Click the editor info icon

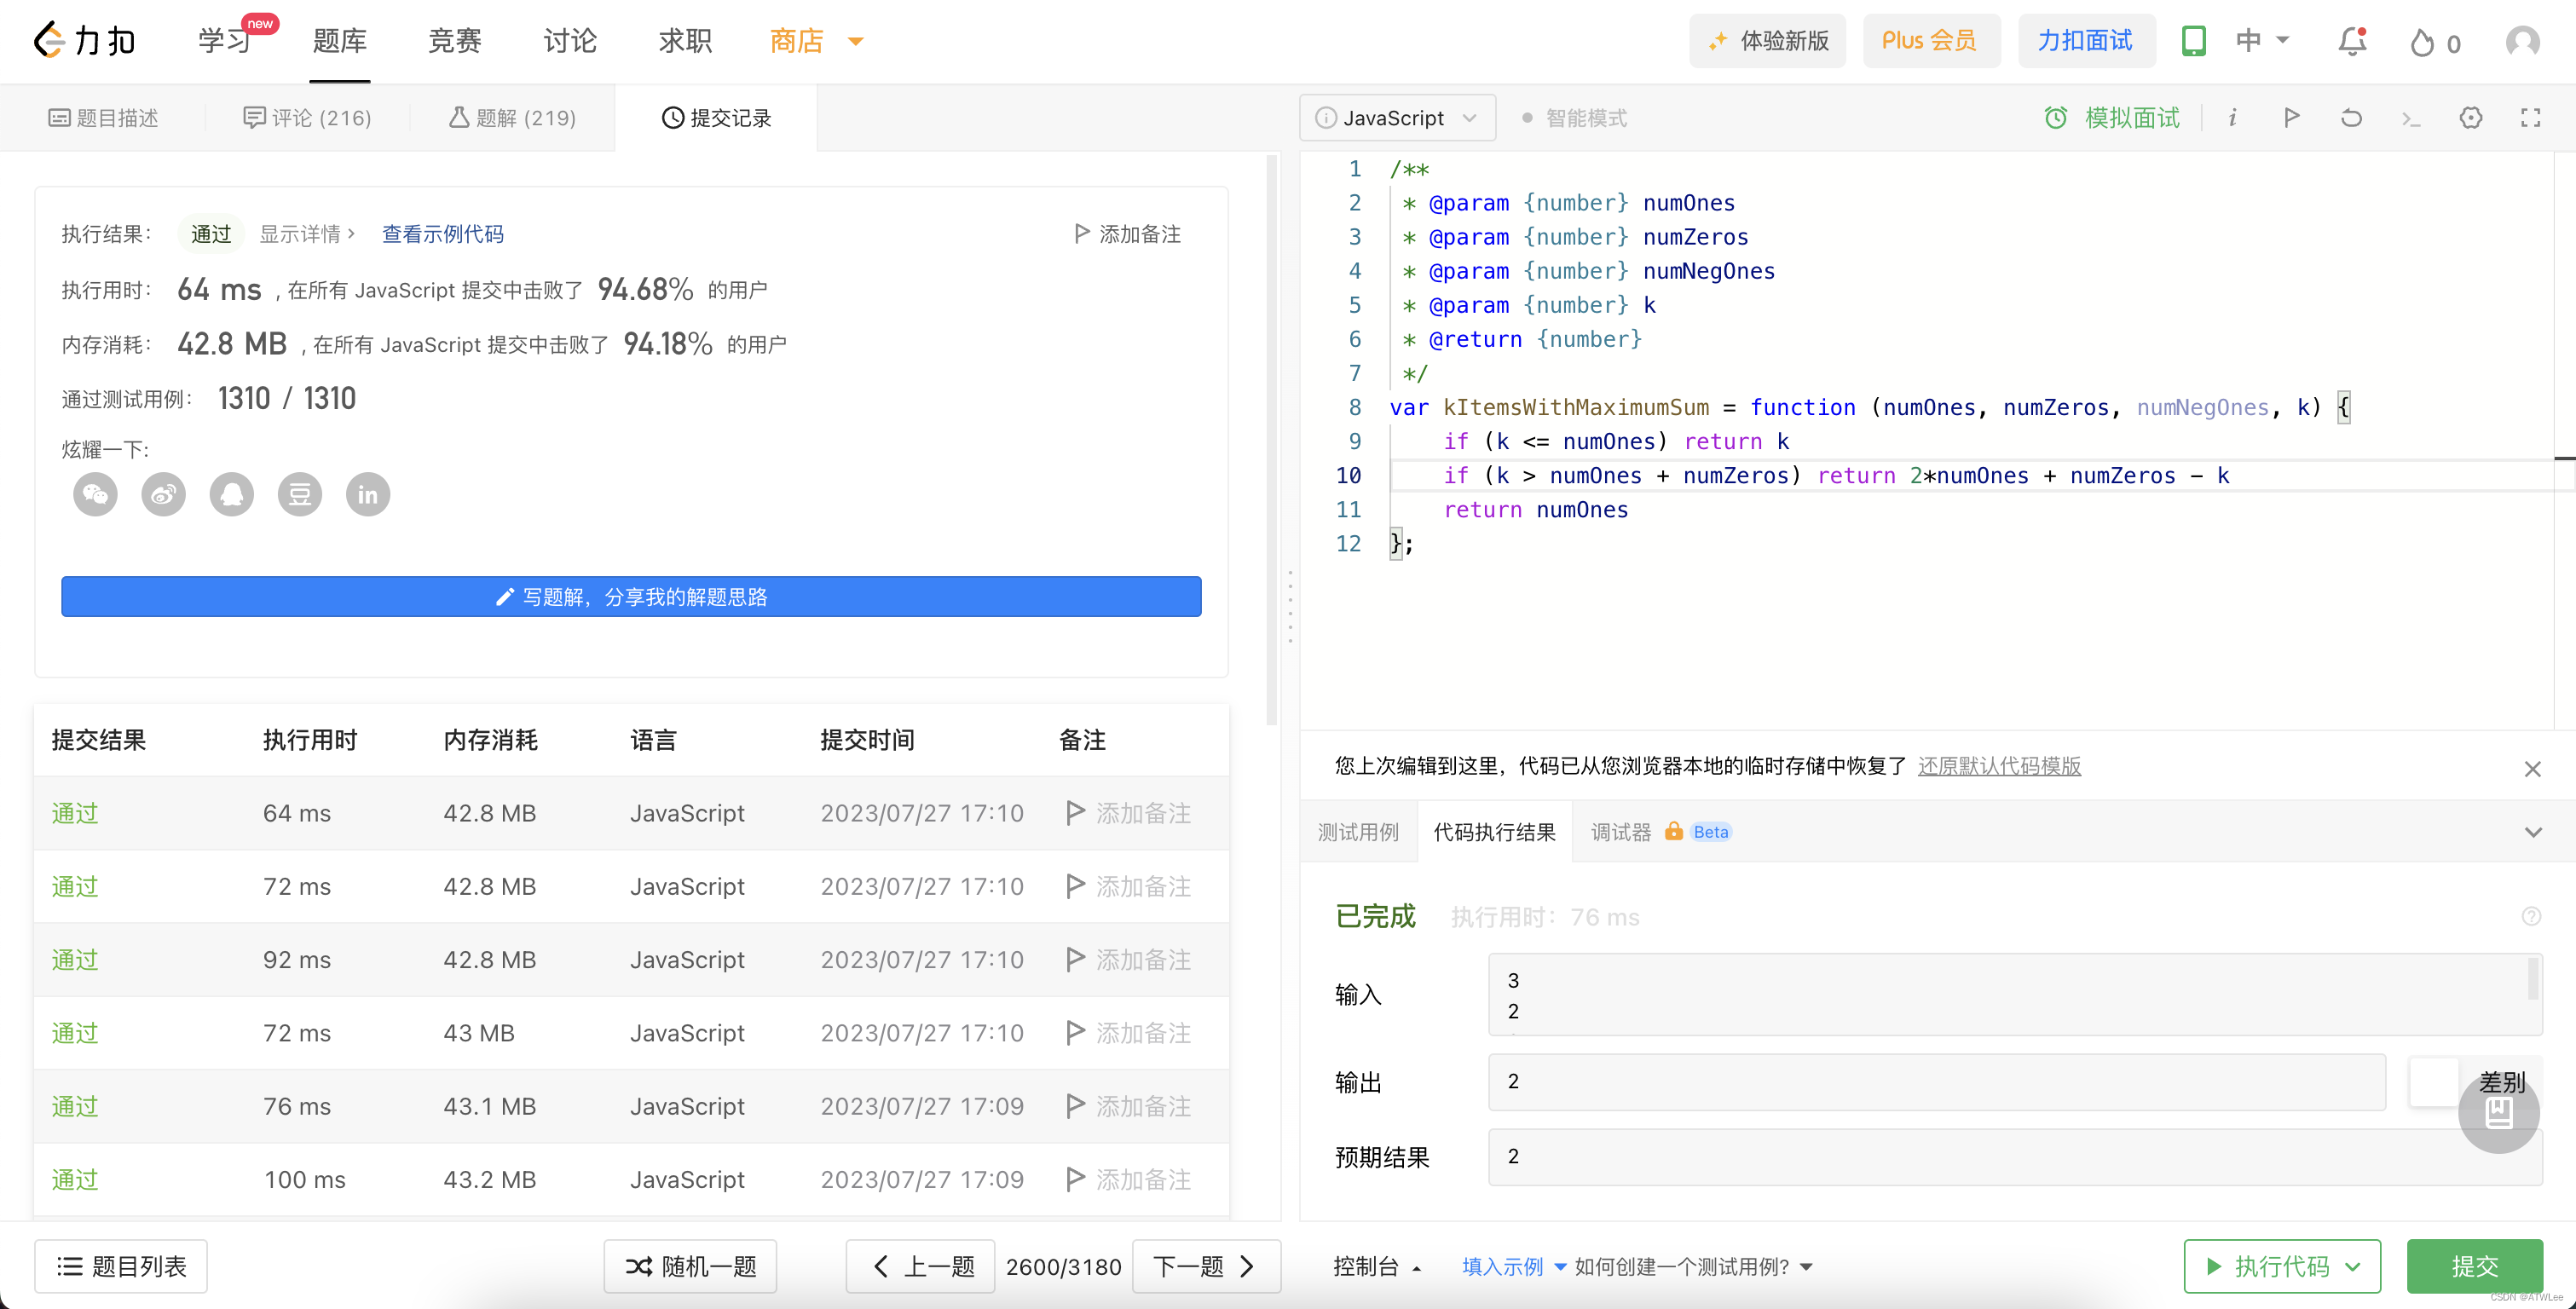click(2232, 118)
